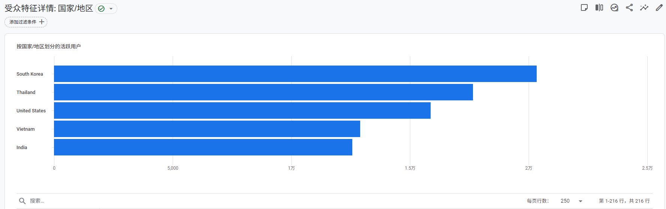Open the sparkle line-chart insights icon
The width and height of the screenshot is (666, 209).
pos(644,7)
